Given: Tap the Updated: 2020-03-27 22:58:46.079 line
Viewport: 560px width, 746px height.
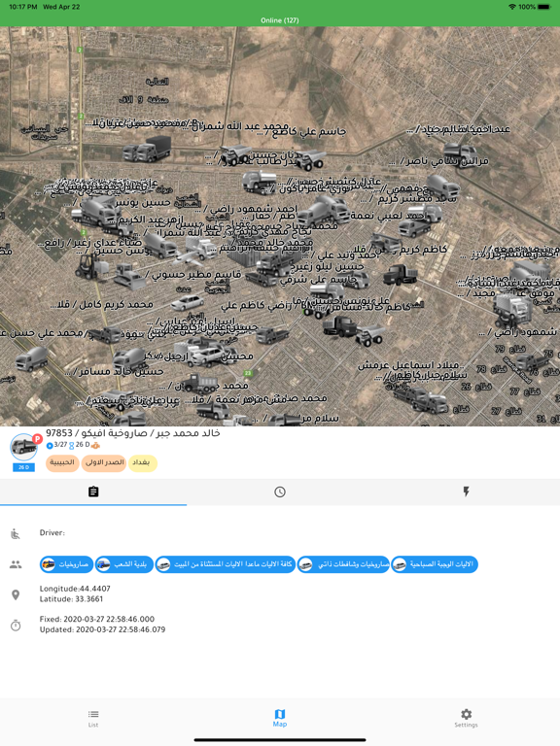Looking at the screenshot, I should [x=102, y=629].
